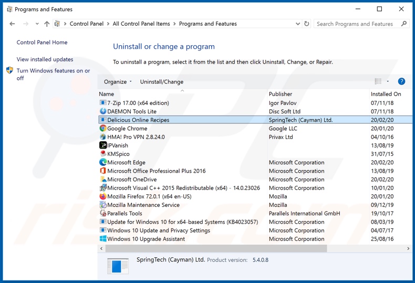
Task: Click the horizontal scrollbar thumb
Action: [216, 248]
